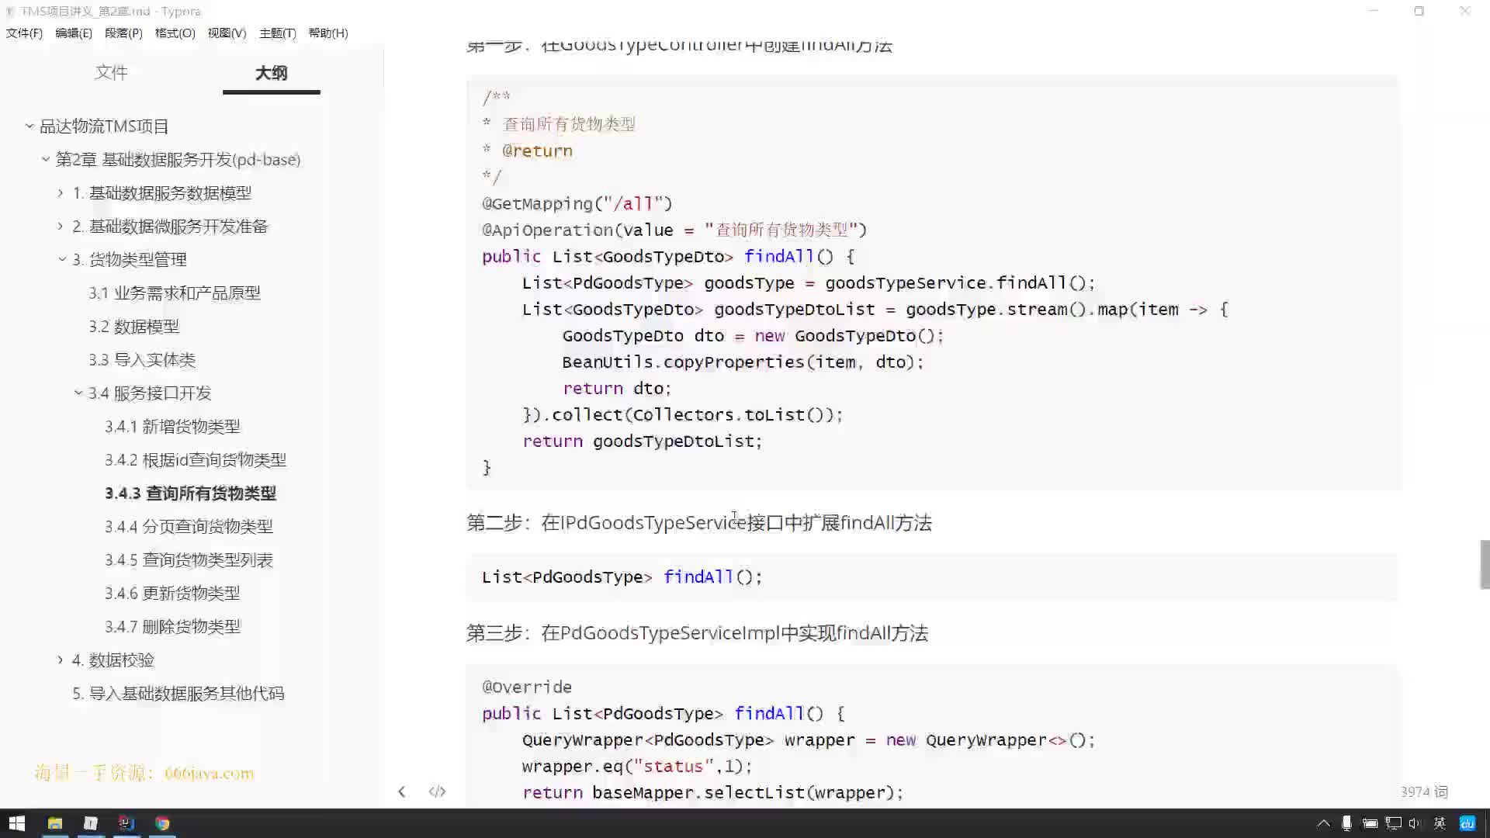Click the @ApiOperation annotation line
1490x838 pixels.
(674, 230)
